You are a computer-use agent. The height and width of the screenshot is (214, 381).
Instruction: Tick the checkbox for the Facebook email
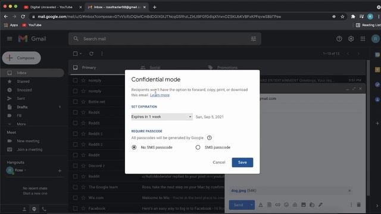[76, 209]
